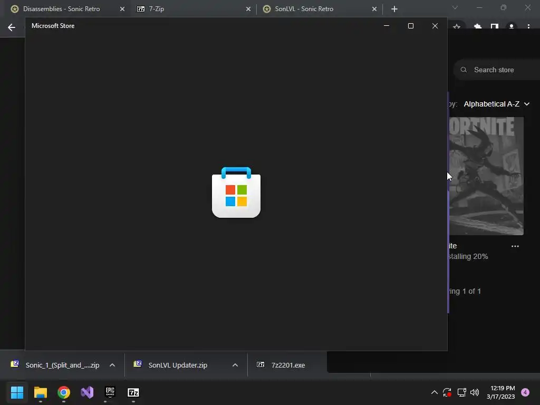
Task: Go back with browser back arrow
Action: click(12, 27)
